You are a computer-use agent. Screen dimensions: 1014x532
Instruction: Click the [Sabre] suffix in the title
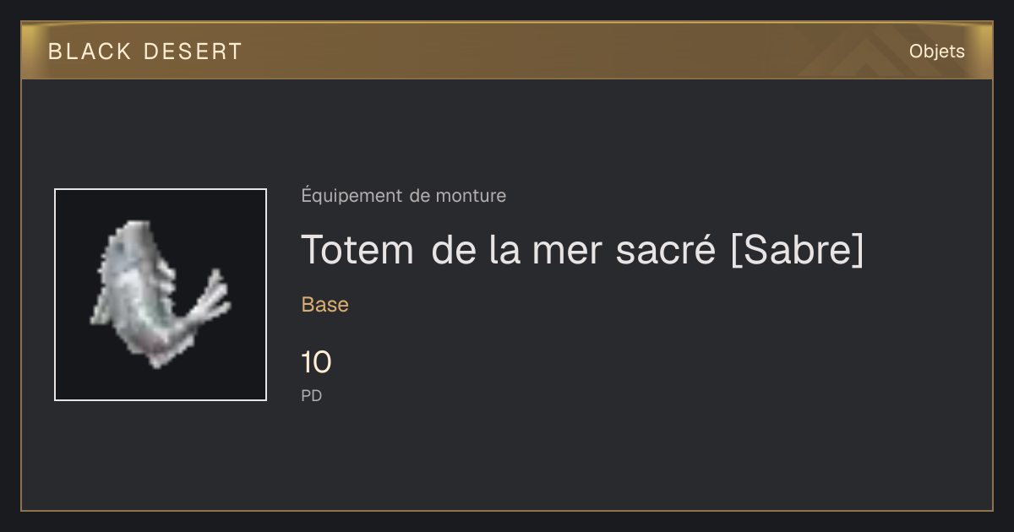coord(797,250)
